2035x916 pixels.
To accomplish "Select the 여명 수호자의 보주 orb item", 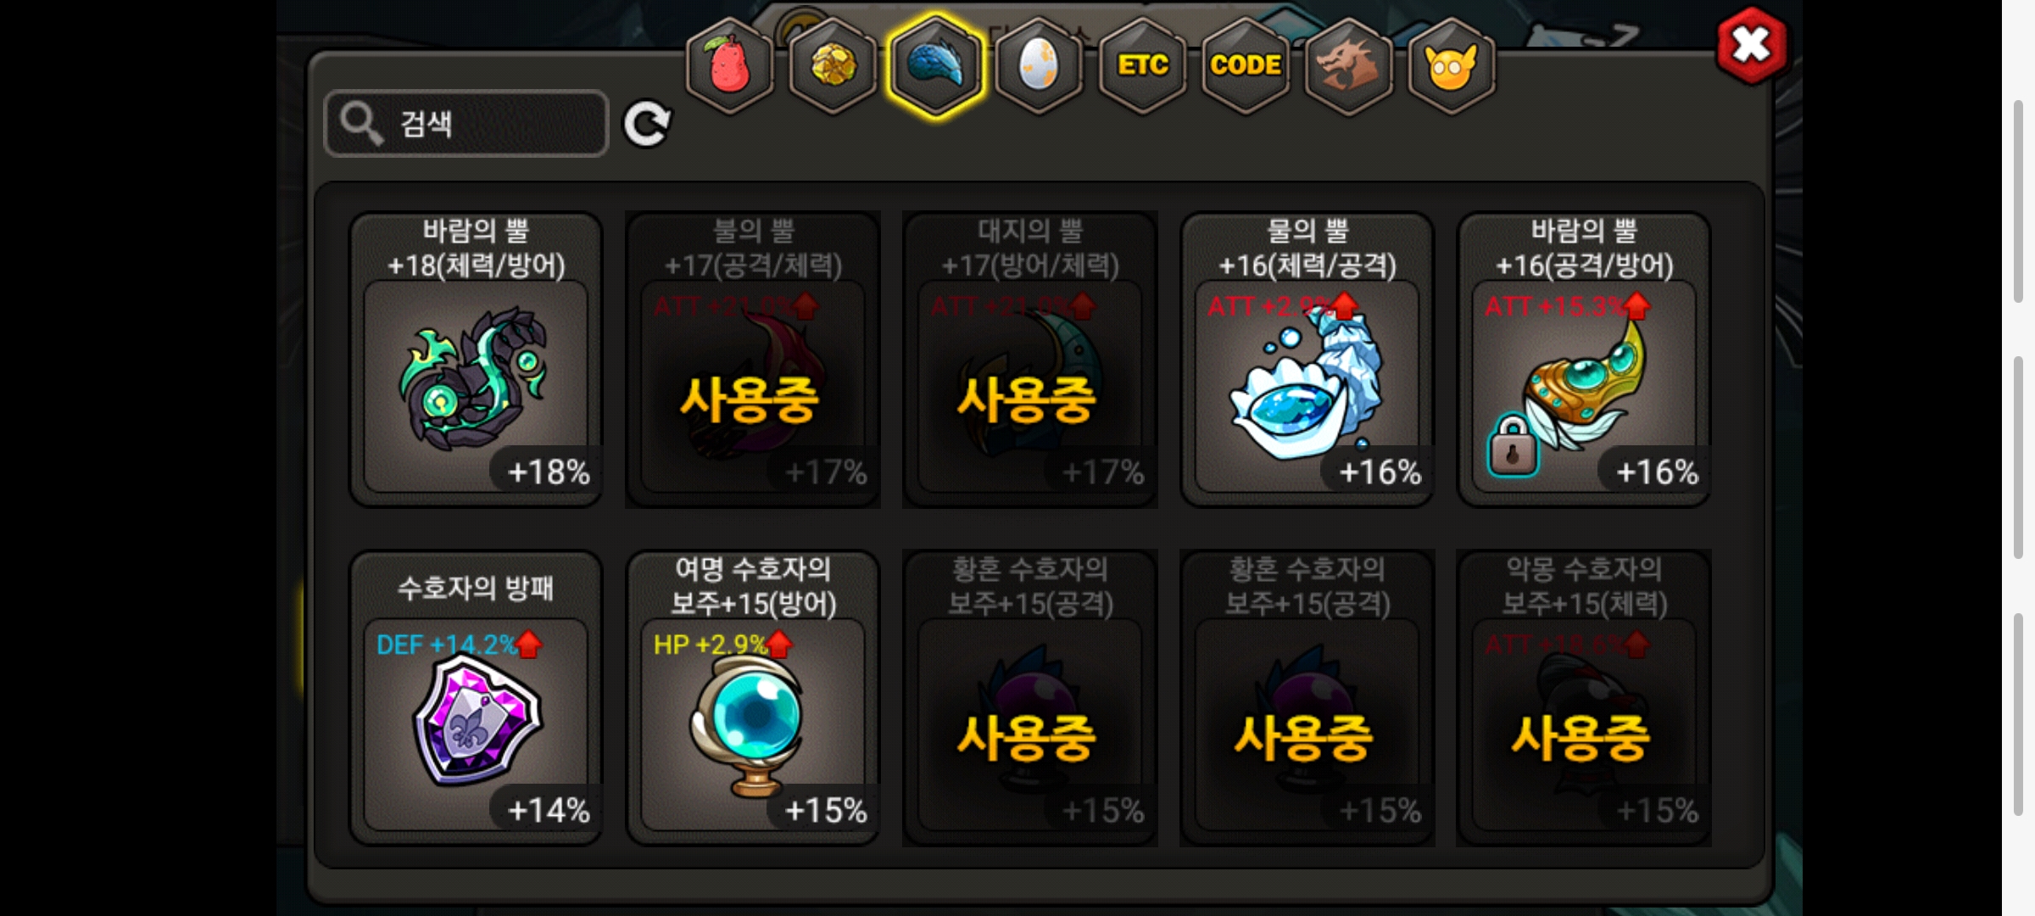I will point(753,698).
